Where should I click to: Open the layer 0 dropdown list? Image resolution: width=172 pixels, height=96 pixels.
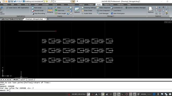(71, 1)
